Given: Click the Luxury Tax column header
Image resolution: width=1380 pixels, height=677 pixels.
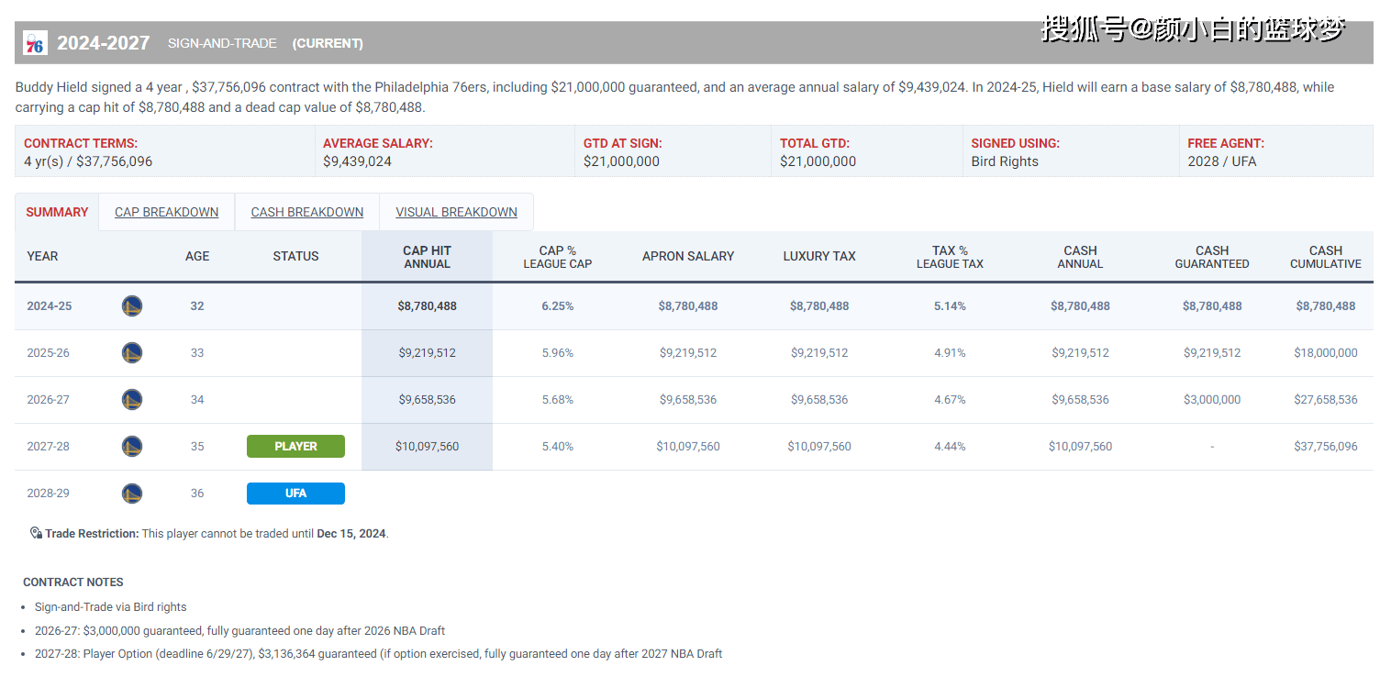Looking at the screenshot, I should coord(819,257).
